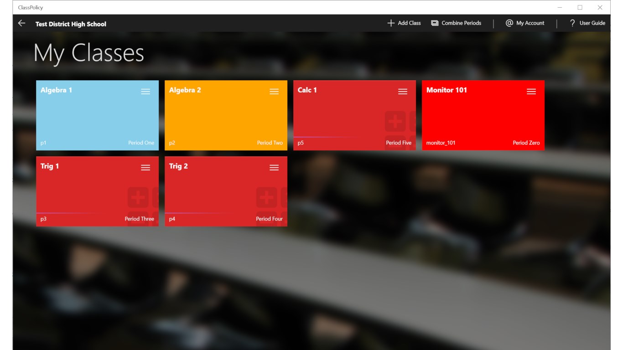
Task: Click the plus icon beside Add Class
Action: (x=391, y=23)
